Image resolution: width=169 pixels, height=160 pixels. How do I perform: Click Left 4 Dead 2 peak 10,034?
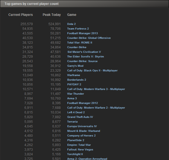[56, 112]
